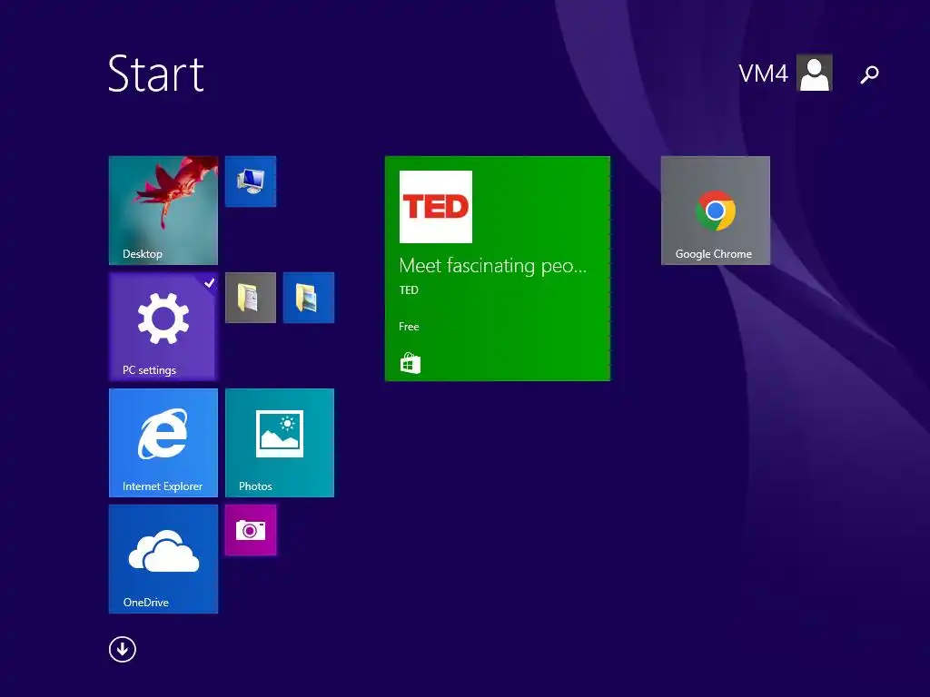
Task: Click the TED logo image
Action: 435,207
